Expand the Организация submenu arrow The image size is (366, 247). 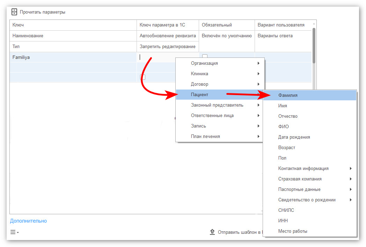click(258, 63)
